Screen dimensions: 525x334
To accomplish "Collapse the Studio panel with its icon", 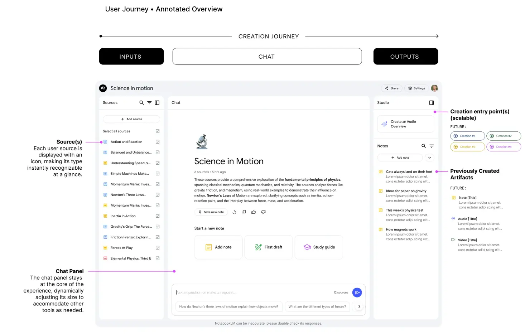I will (x=432, y=103).
